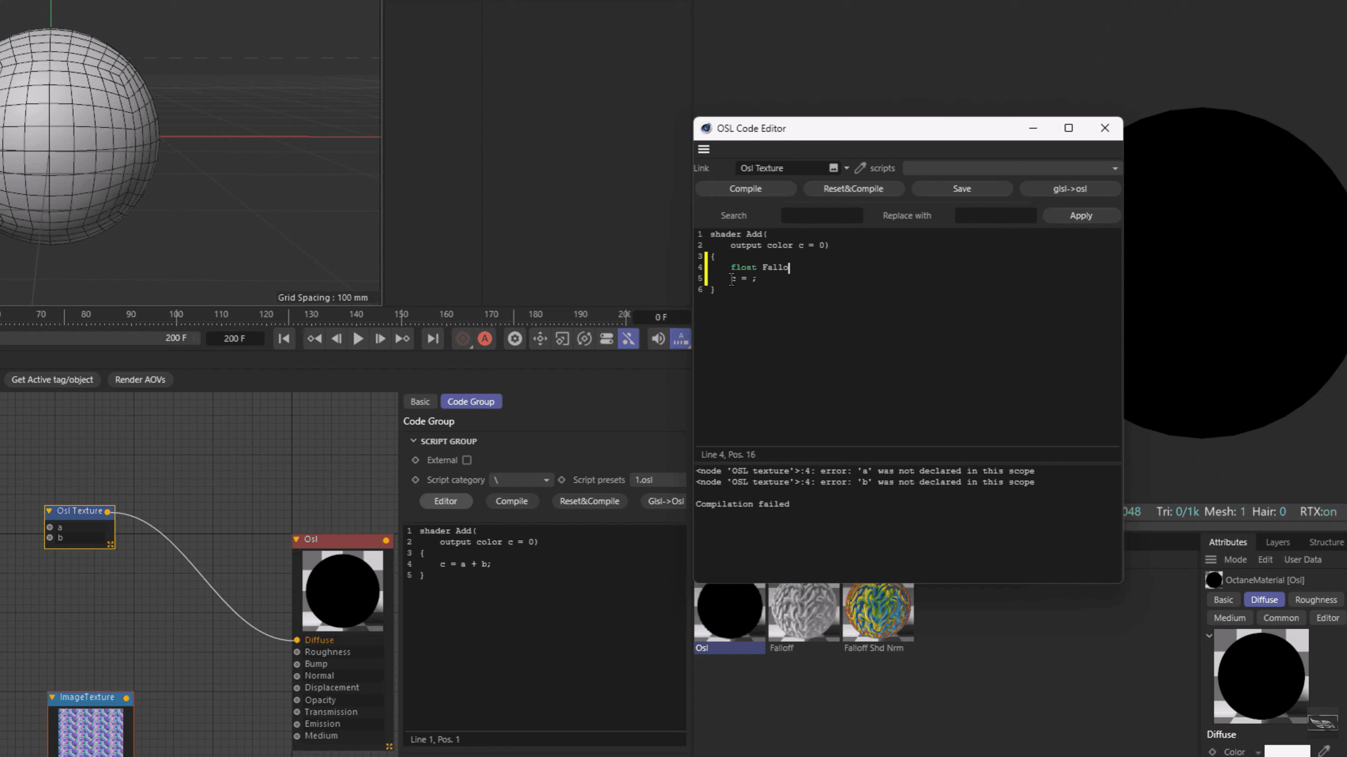
Task: Open the OSL editor hamburger menu
Action: [704, 149]
